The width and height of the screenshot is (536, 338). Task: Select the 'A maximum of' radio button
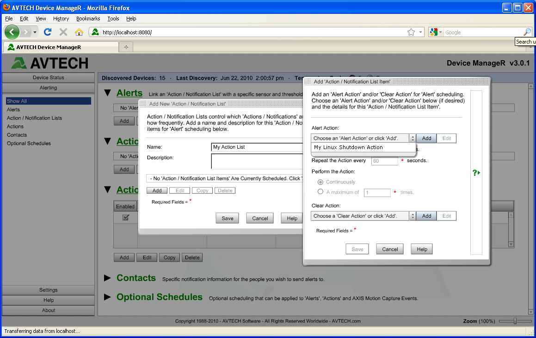point(320,192)
